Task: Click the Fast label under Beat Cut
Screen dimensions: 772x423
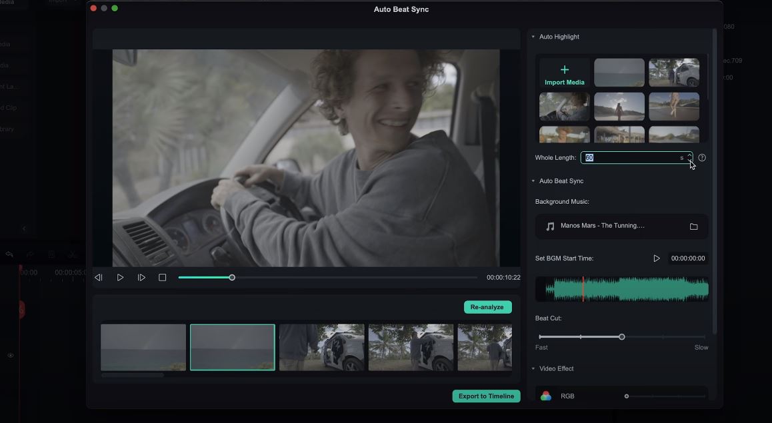Action: 541,347
